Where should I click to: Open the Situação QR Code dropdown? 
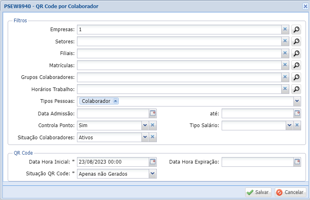152,174
